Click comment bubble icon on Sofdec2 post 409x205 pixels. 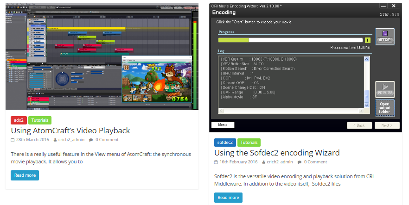tap(300, 162)
